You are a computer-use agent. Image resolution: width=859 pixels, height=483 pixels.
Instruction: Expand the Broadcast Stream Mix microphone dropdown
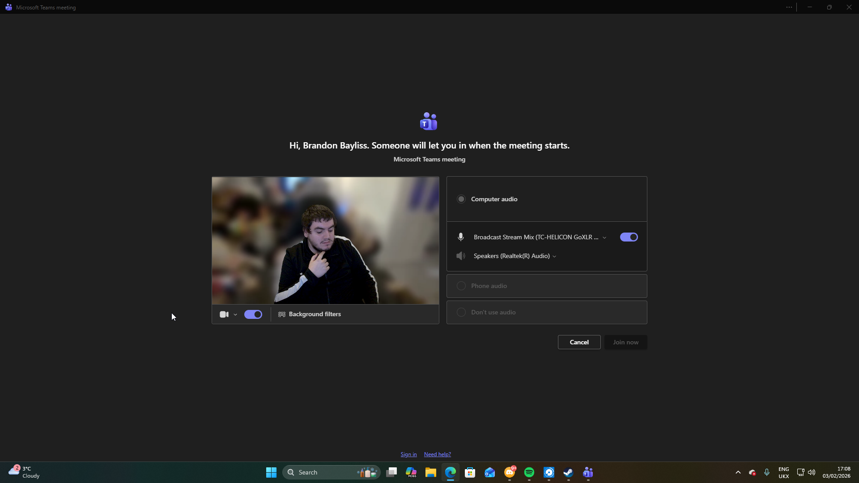tap(604, 237)
